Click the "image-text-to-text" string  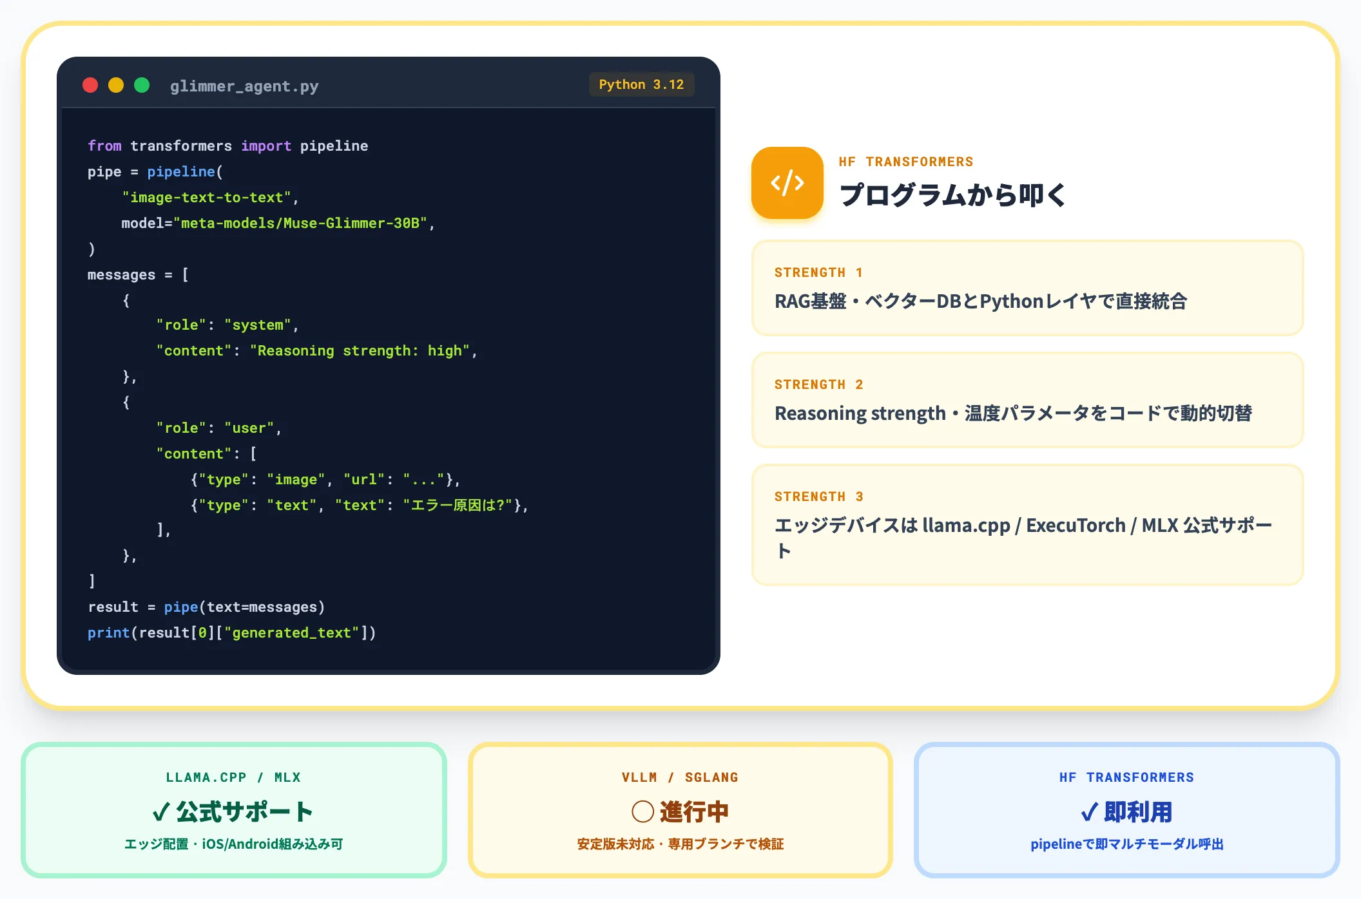(x=206, y=198)
